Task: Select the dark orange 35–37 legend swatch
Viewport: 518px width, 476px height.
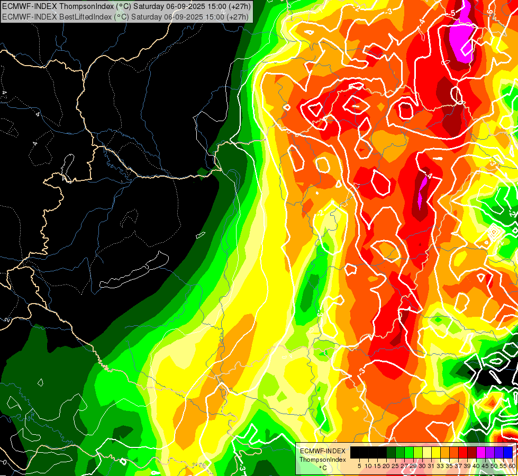Action: 454,452
